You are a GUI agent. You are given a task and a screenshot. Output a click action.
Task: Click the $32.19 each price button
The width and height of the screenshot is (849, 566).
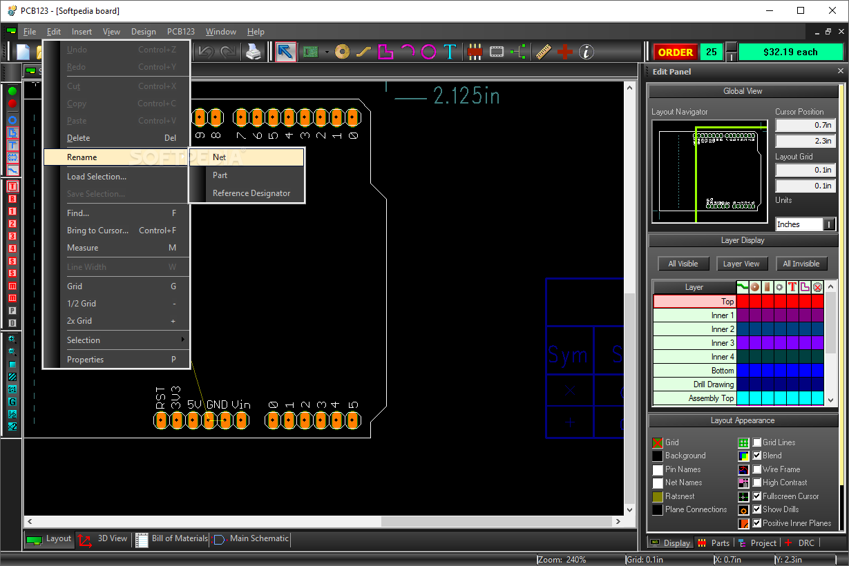click(790, 52)
